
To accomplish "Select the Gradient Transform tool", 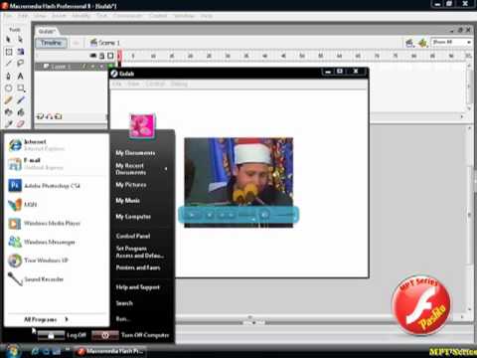I will pos(21,52).
